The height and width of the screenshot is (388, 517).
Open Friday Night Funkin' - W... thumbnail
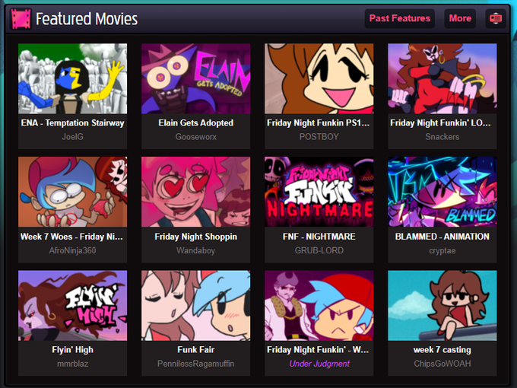pyautogui.click(x=319, y=306)
